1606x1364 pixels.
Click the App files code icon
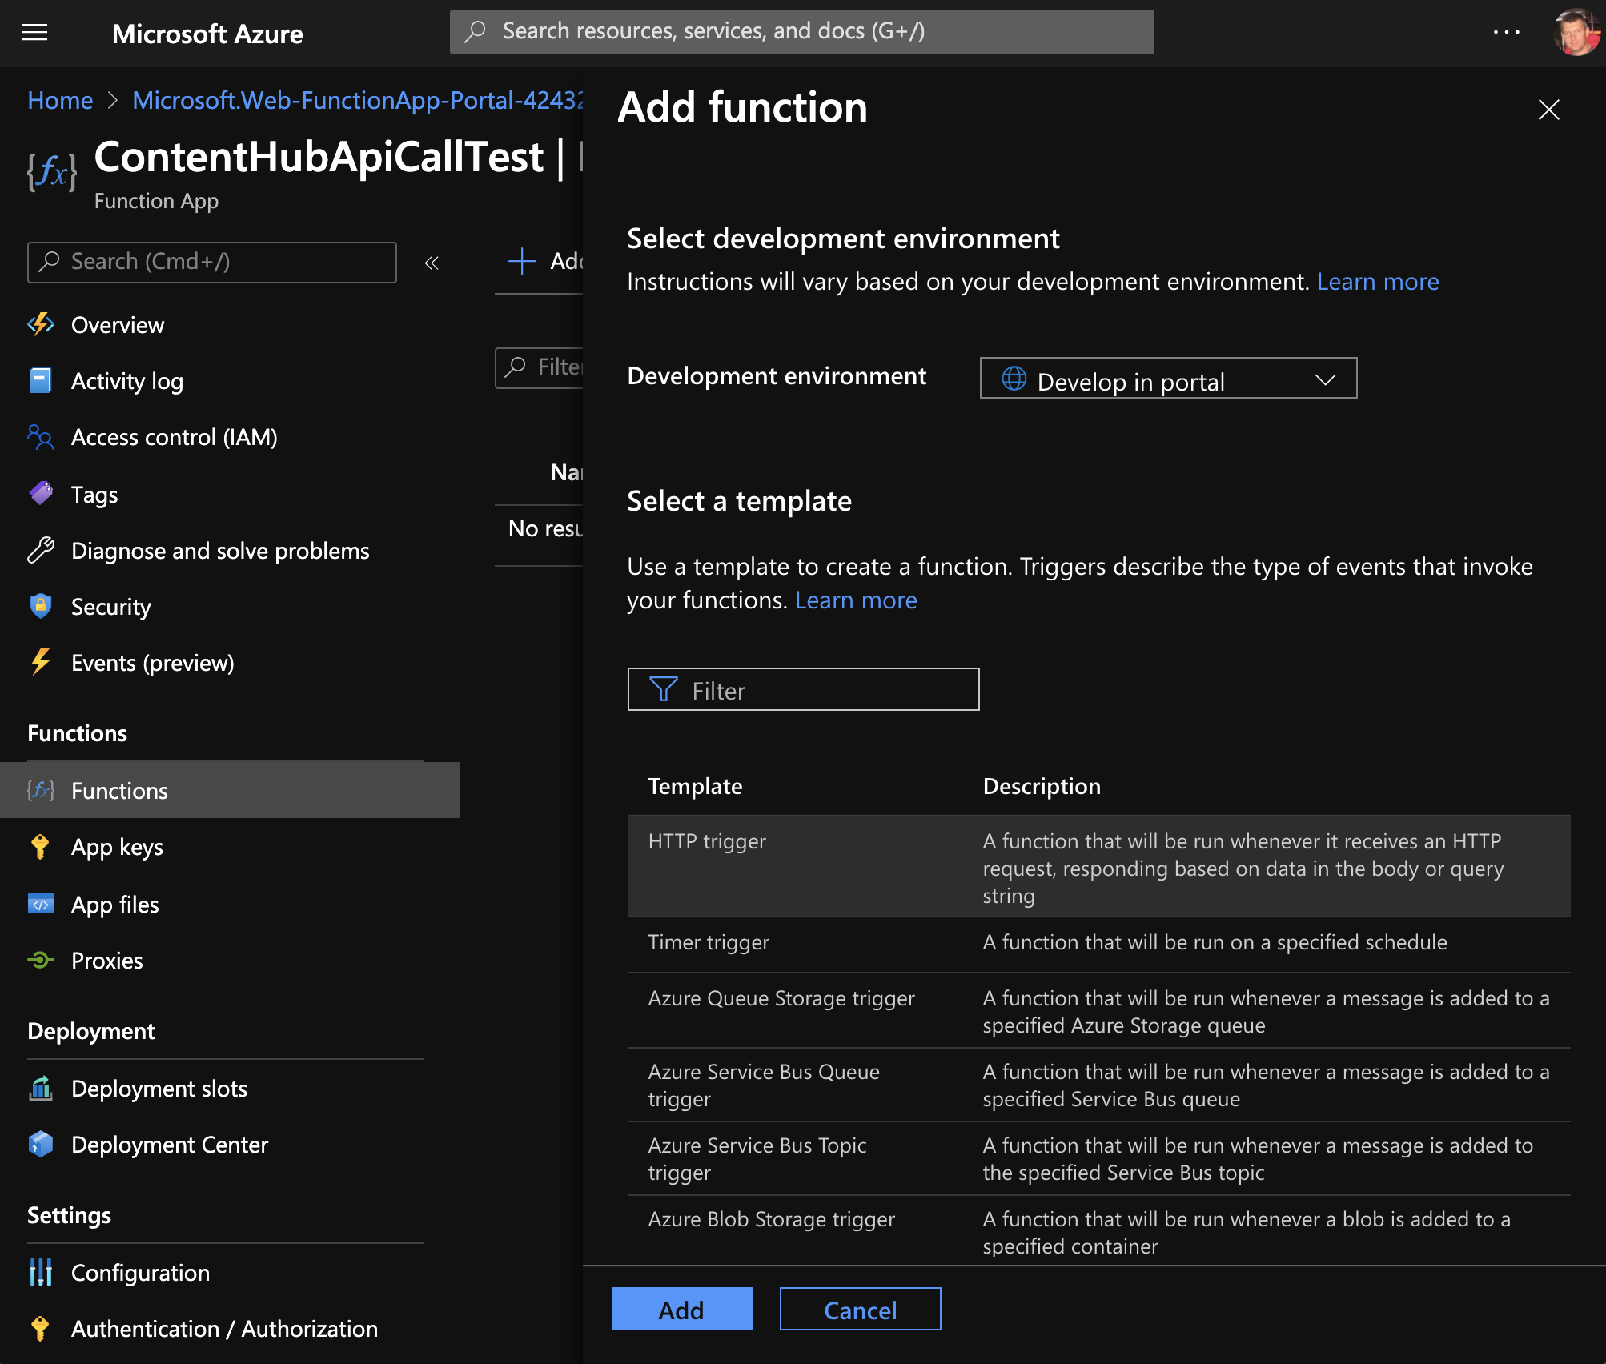coord(41,904)
